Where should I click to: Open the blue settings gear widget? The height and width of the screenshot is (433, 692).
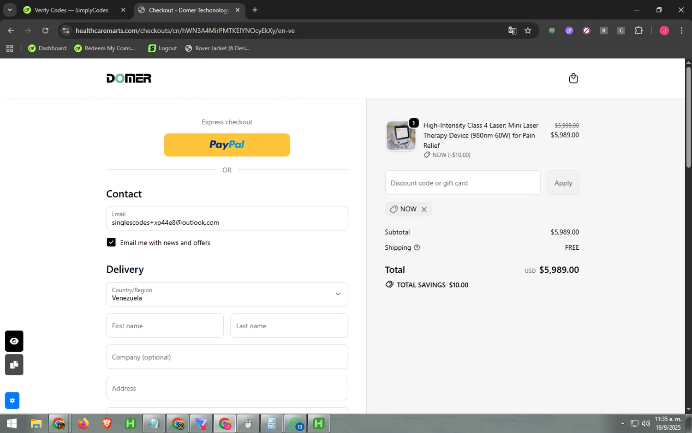click(12, 401)
